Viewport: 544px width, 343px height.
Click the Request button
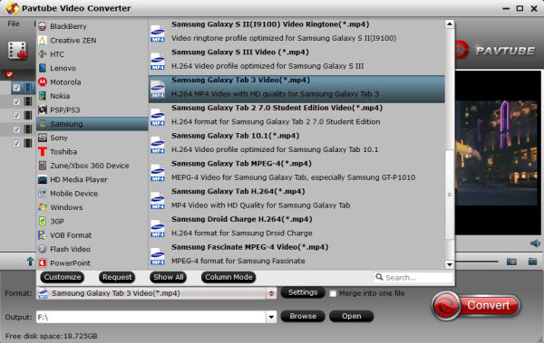pos(117,277)
